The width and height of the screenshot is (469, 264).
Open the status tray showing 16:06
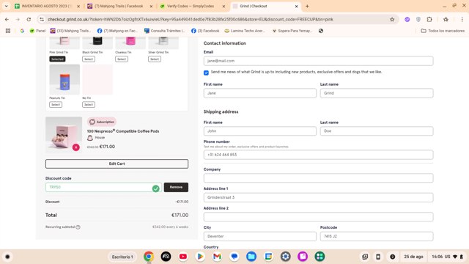447,257
